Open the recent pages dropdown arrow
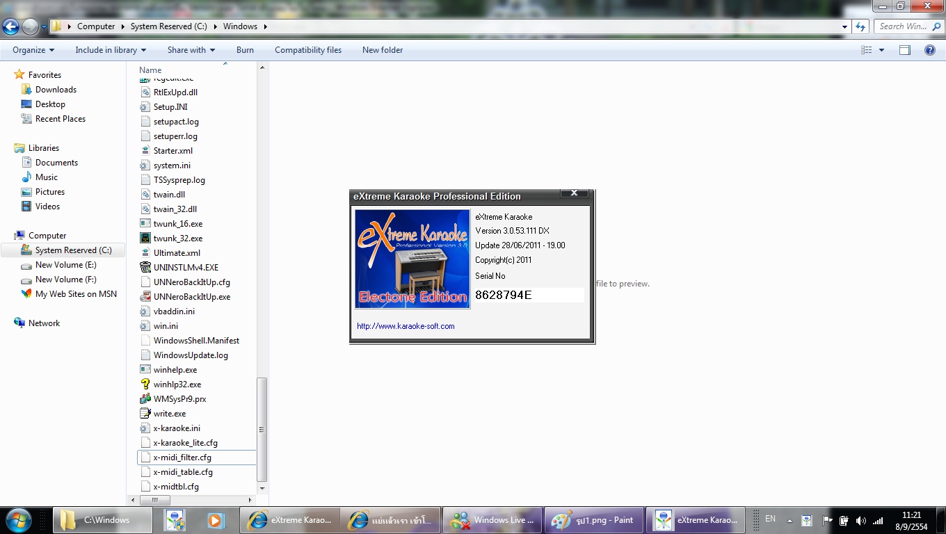This screenshot has width=946, height=534. pos(45,28)
